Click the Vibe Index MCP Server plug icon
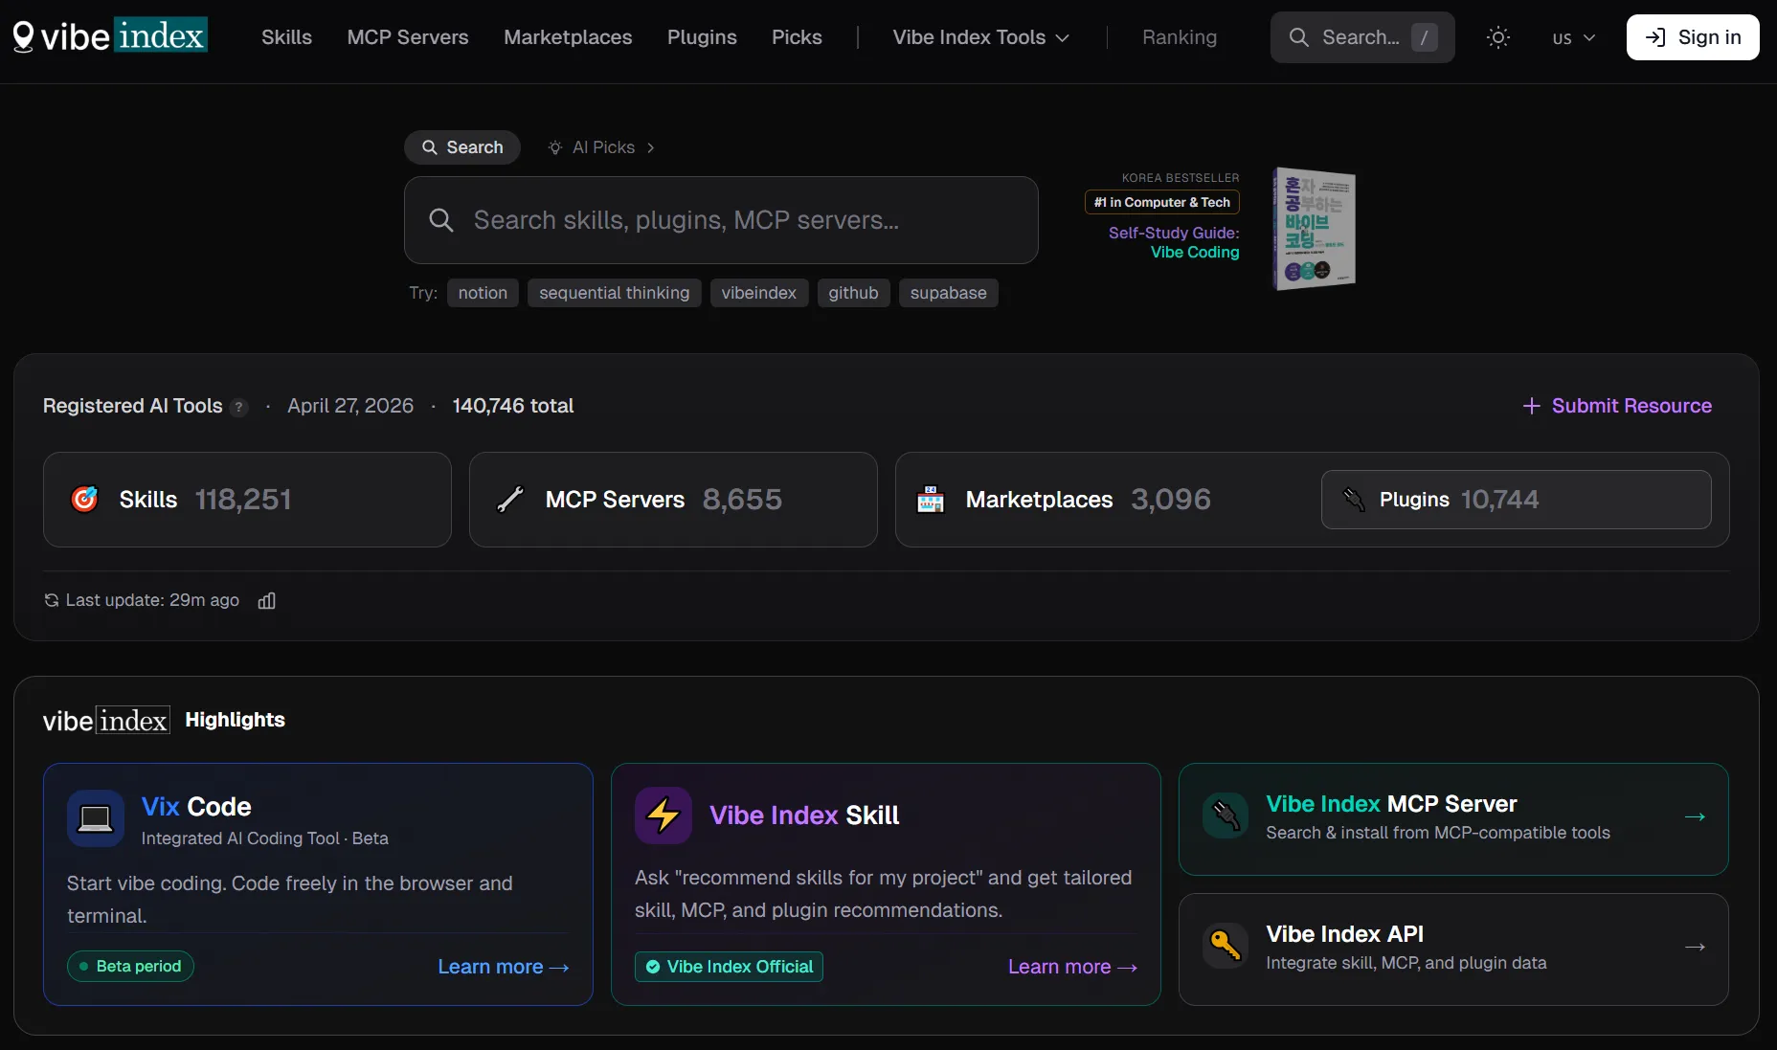1777x1050 pixels. pyautogui.click(x=1226, y=815)
